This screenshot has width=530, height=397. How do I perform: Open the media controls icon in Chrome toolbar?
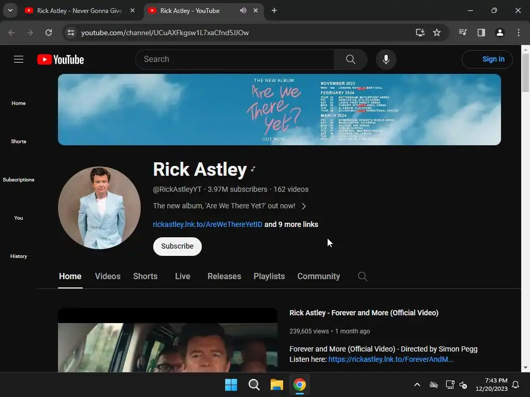point(463,33)
